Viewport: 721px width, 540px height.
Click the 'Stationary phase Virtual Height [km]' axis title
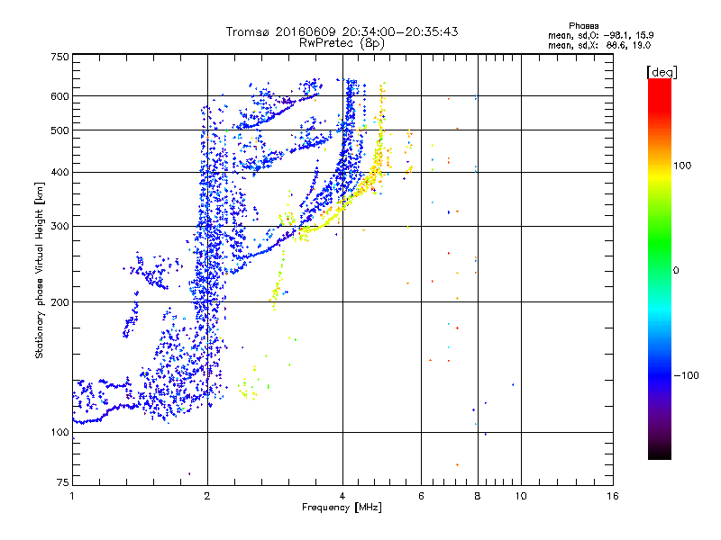pyautogui.click(x=39, y=271)
